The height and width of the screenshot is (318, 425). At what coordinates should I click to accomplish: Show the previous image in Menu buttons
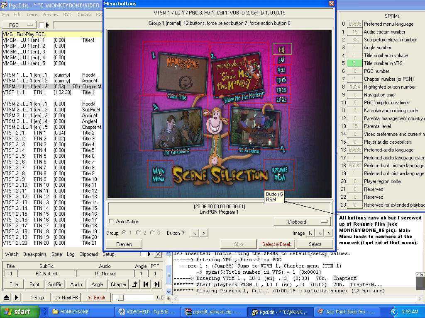(x=320, y=233)
